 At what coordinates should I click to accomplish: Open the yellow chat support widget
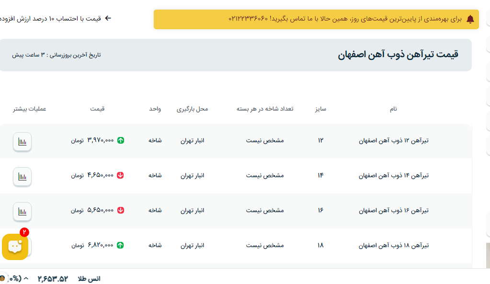point(15,247)
